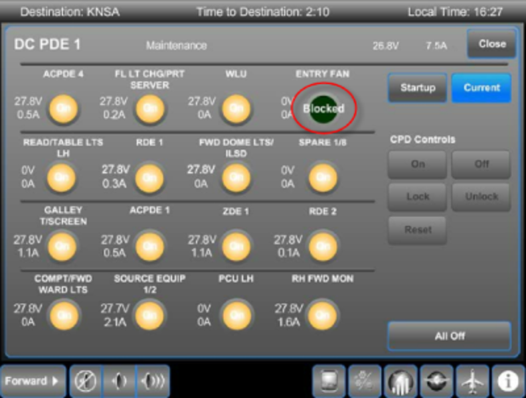Click the tablet screen icon in bottom bar
The height and width of the screenshot is (398, 526).
pyautogui.click(x=329, y=381)
